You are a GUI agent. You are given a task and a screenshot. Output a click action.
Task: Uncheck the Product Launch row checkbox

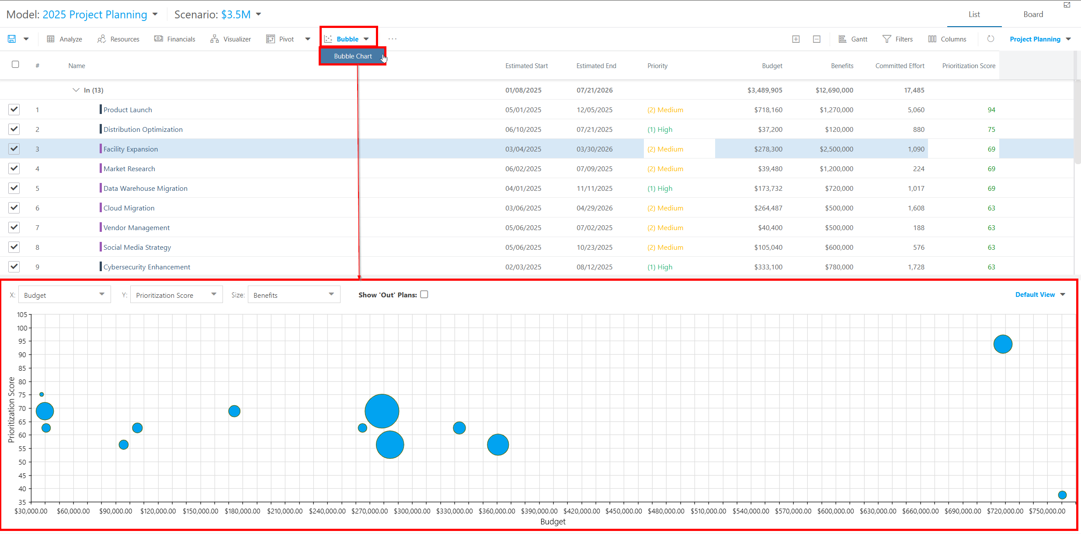coord(14,109)
